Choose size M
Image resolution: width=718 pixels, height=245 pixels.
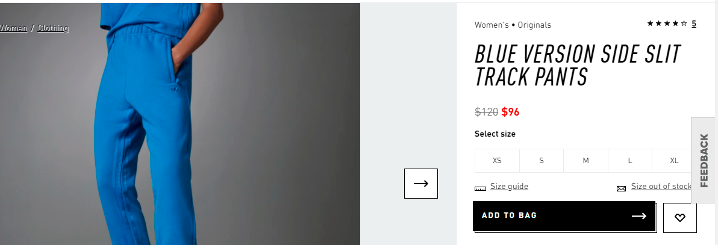click(585, 161)
